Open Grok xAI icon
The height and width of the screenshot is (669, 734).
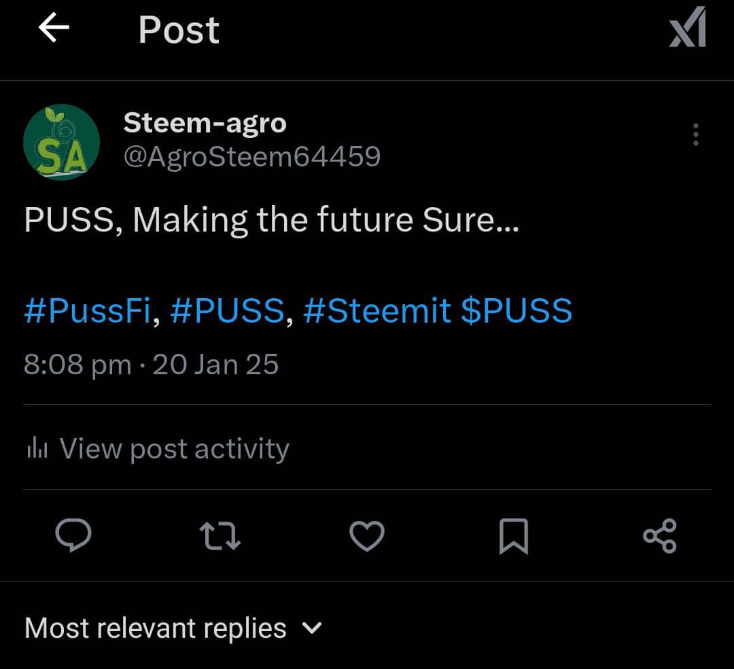pyautogui.click(x=688, y=29)
